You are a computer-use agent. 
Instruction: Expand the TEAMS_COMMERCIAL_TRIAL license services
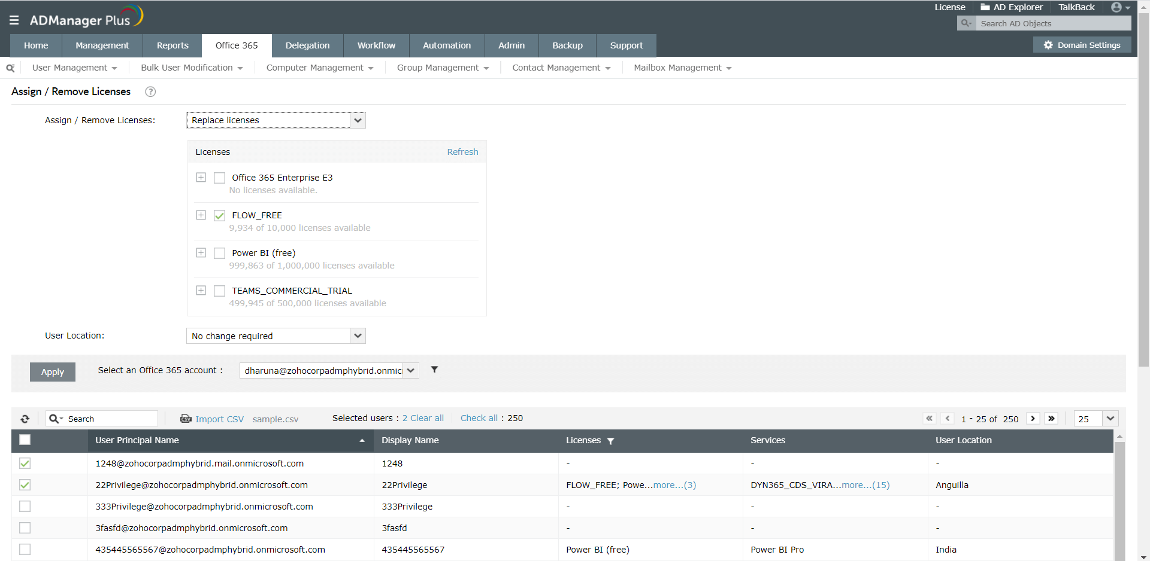(x=201, y=291)
